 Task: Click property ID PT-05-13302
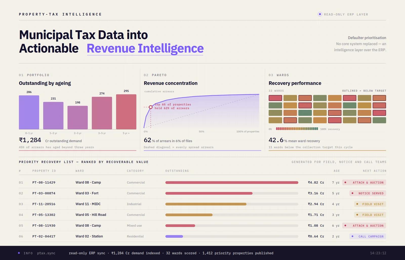[x=44, y=215]
